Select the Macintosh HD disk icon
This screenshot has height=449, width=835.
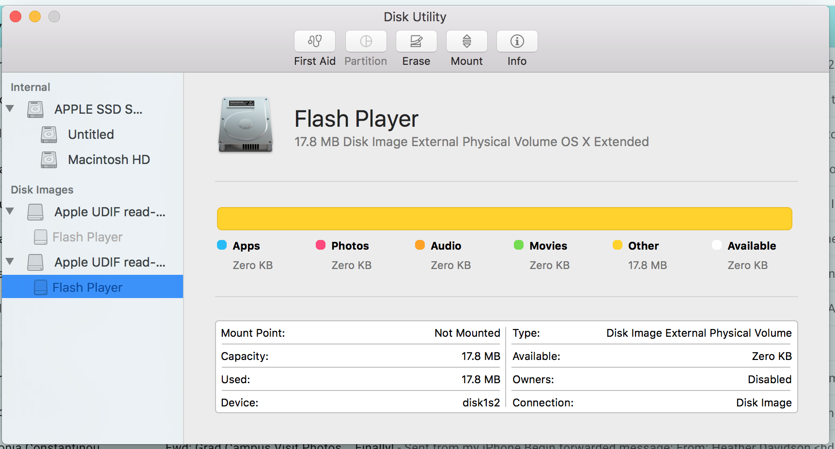(48, 160)
